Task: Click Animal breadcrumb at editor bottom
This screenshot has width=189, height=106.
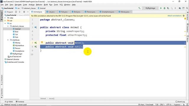Action: 43,98
